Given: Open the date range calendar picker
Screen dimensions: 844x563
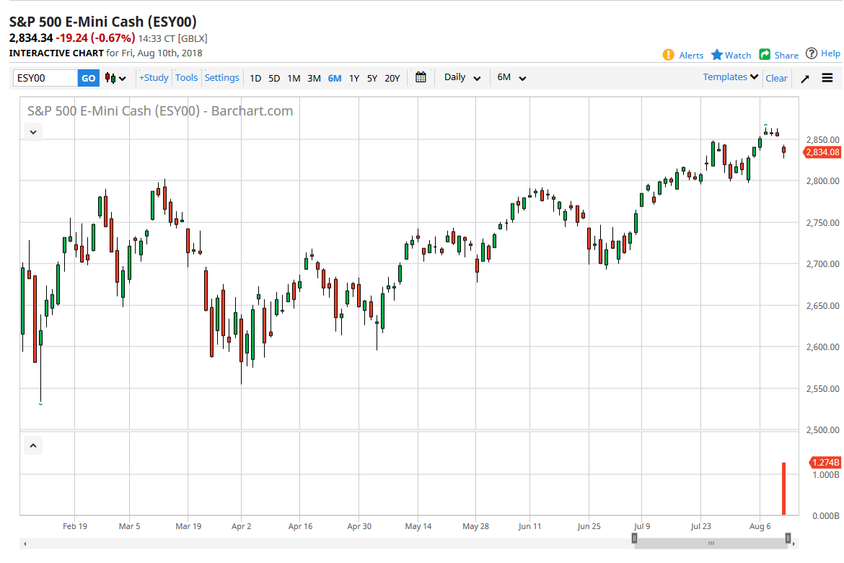Looking at the screenshot, I should pyautogui.click(x=421, y=77).
